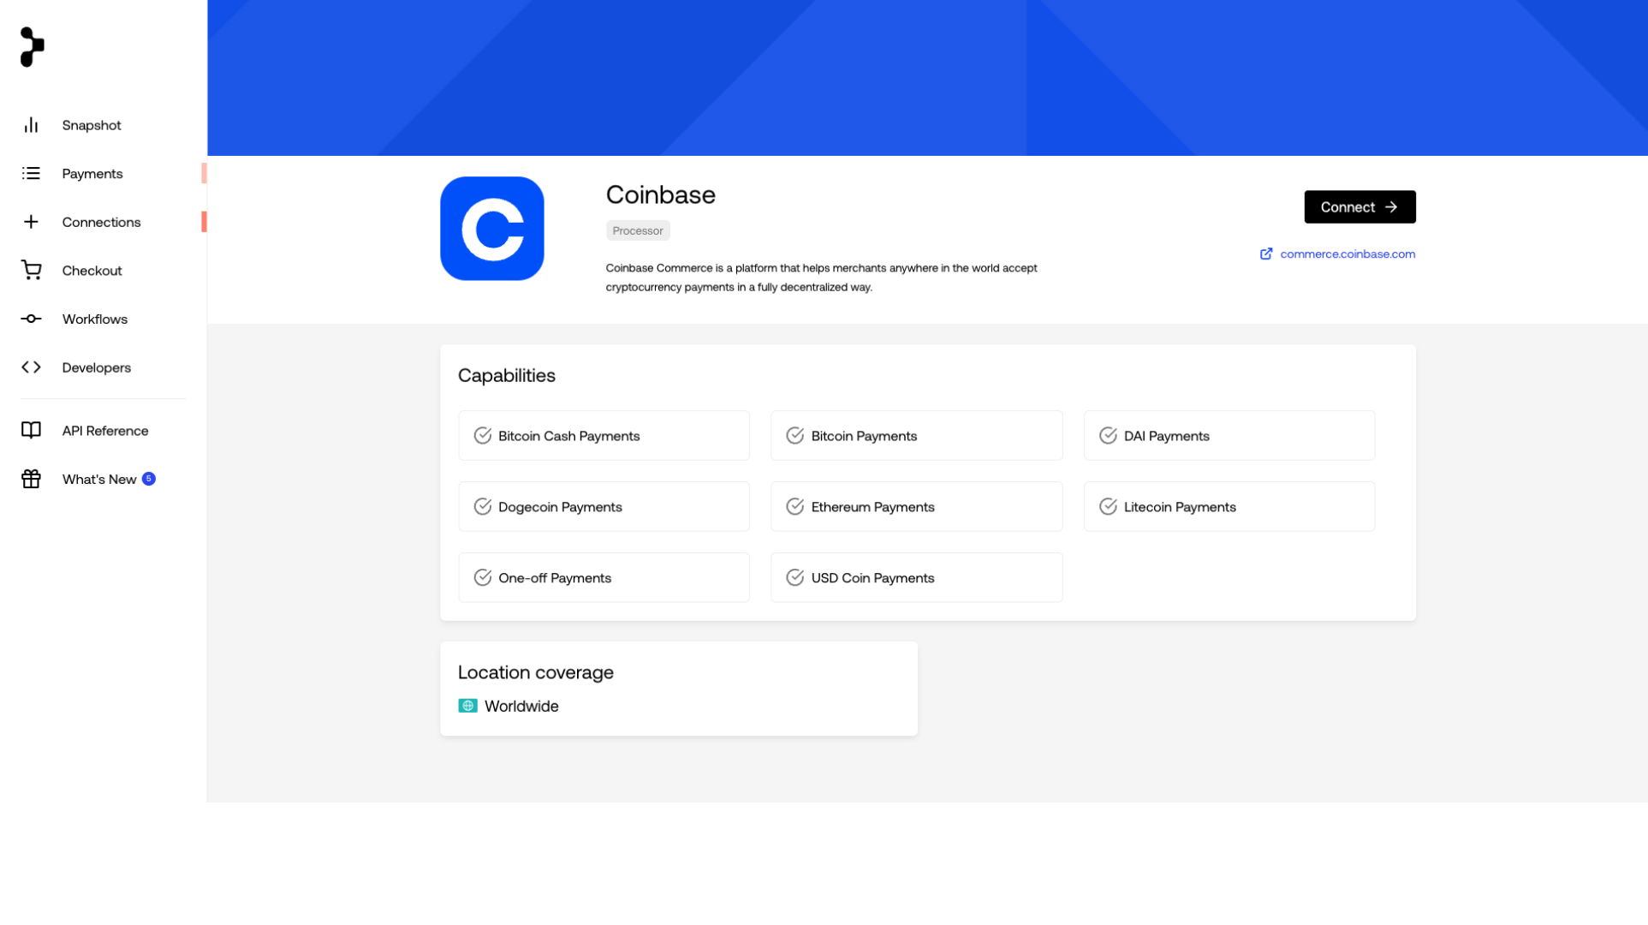Click the Developers sidebar icon
1648x925 pixels.
click(31, 367)
